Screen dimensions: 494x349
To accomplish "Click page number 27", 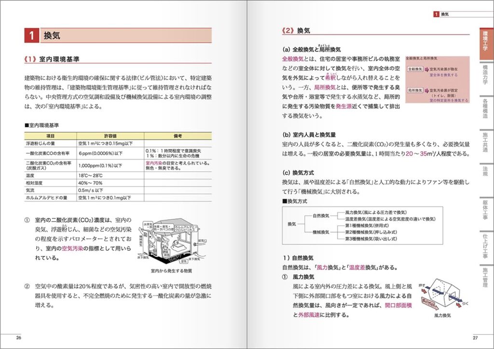I will point(475,337).
